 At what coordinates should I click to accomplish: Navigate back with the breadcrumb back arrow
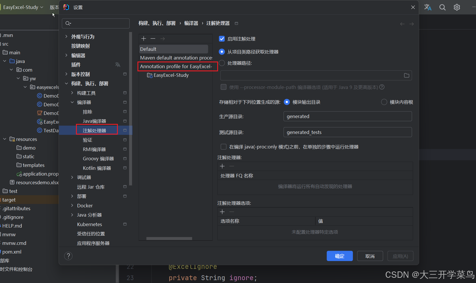click(x=402, y=24)
